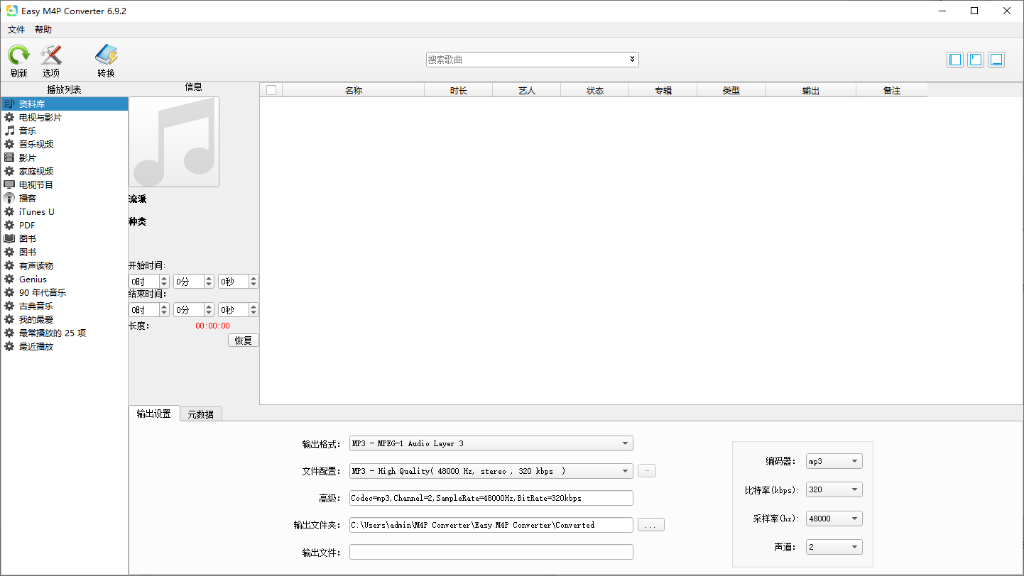Switch to the second layout view icon
Screen dimensions: 1024x576
pos(976,60)
